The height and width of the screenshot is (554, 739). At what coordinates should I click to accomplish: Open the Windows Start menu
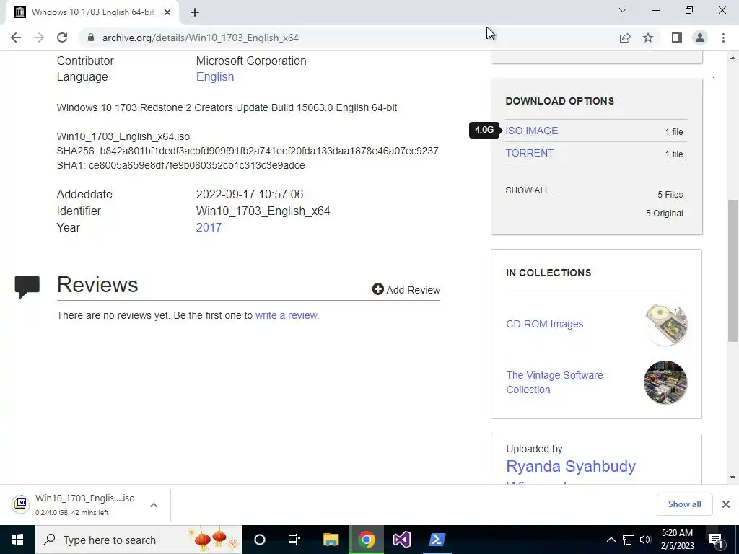(17, 540)
